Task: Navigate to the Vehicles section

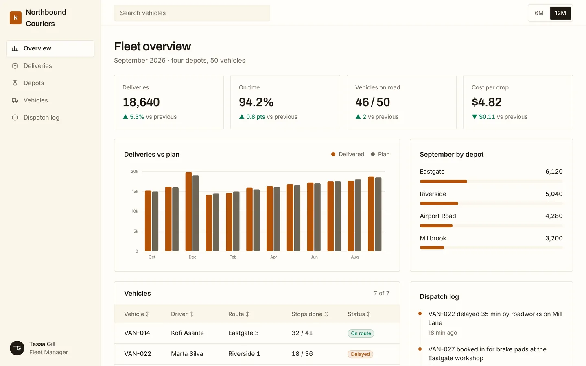Action: pyautogui.click(x=50, y=100)
